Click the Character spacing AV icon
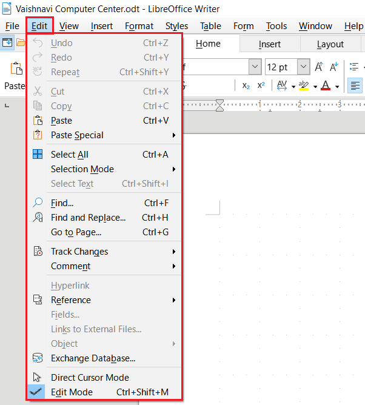 [281, 85]
